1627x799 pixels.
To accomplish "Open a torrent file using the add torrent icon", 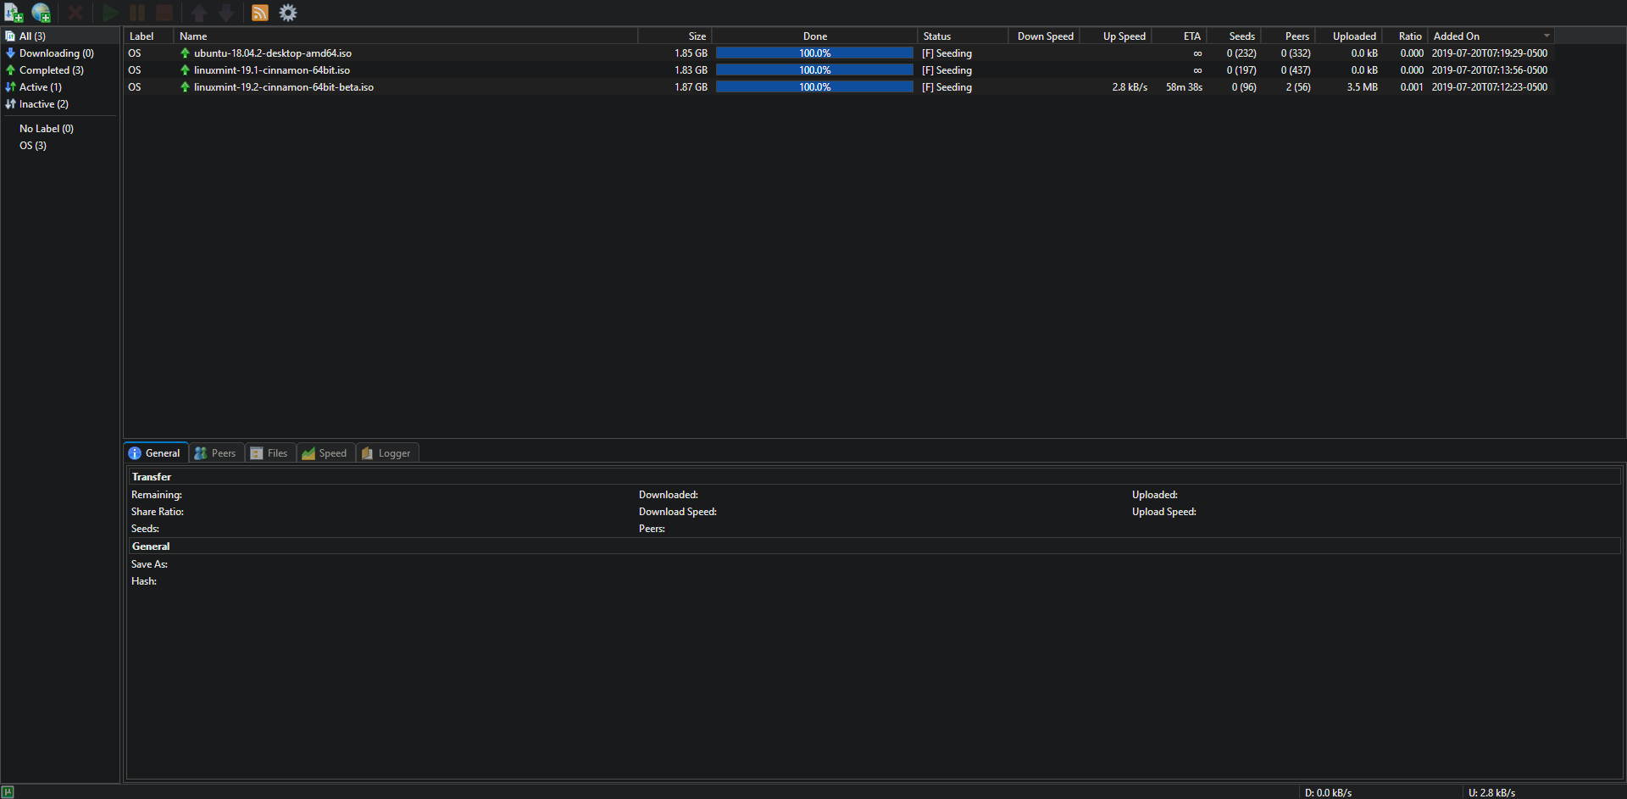I will [13, 13].
